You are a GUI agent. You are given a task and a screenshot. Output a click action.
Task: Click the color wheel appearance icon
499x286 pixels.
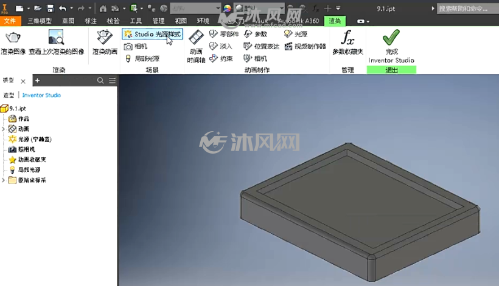pyautogui.click(x=227, y=9)
